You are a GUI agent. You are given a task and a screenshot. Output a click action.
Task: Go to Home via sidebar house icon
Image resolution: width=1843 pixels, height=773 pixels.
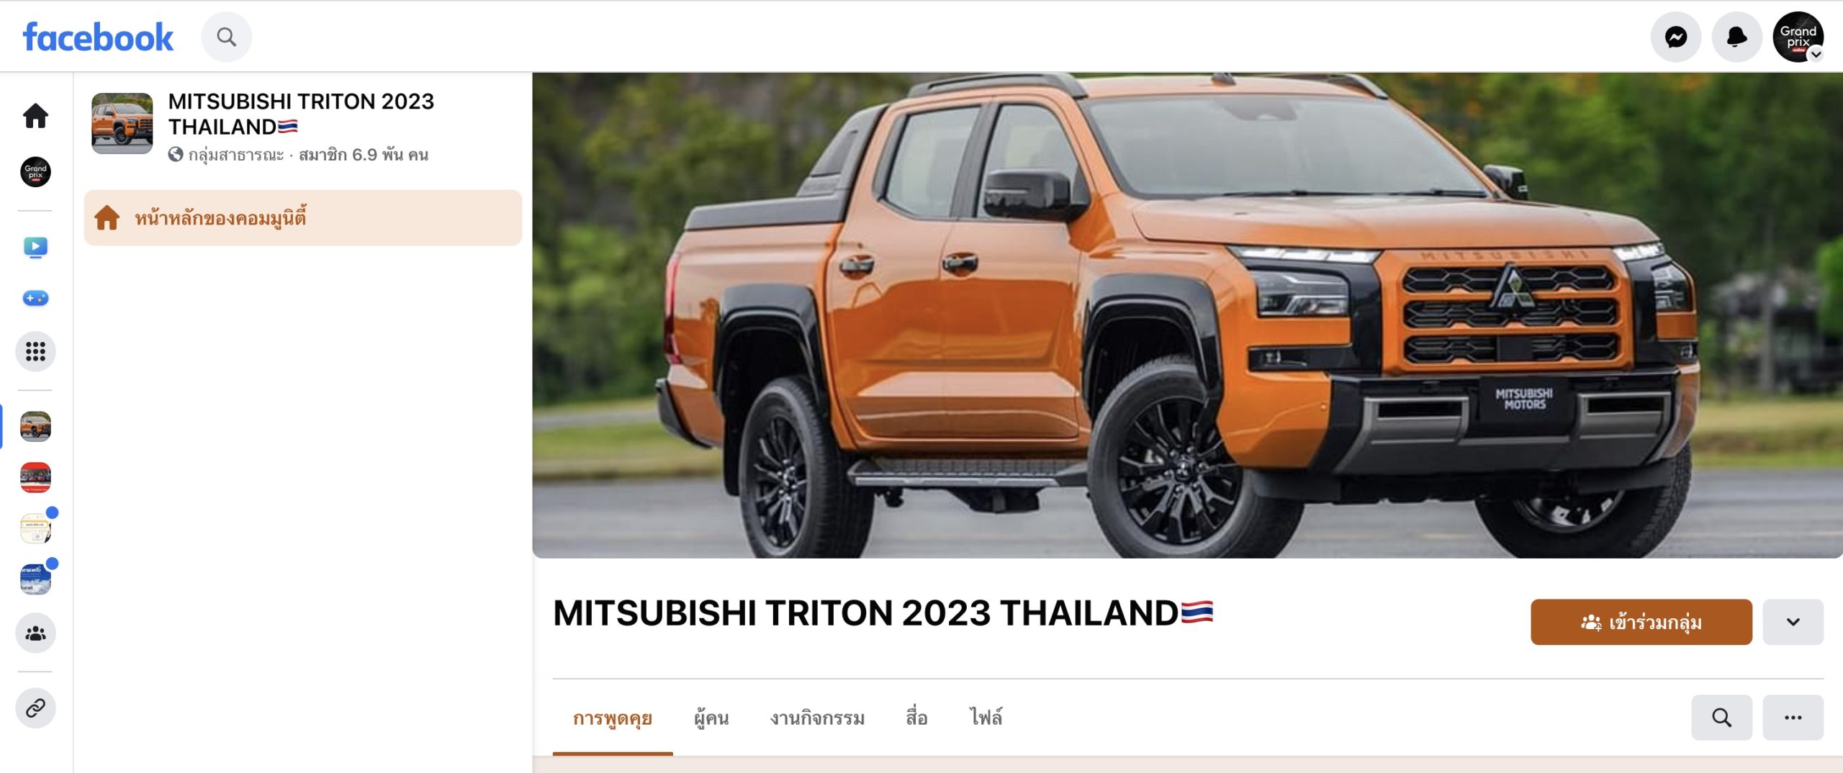click(x=35, y=116)
